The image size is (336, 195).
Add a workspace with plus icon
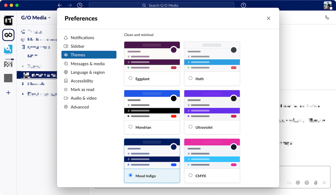(x=8, y=92)
